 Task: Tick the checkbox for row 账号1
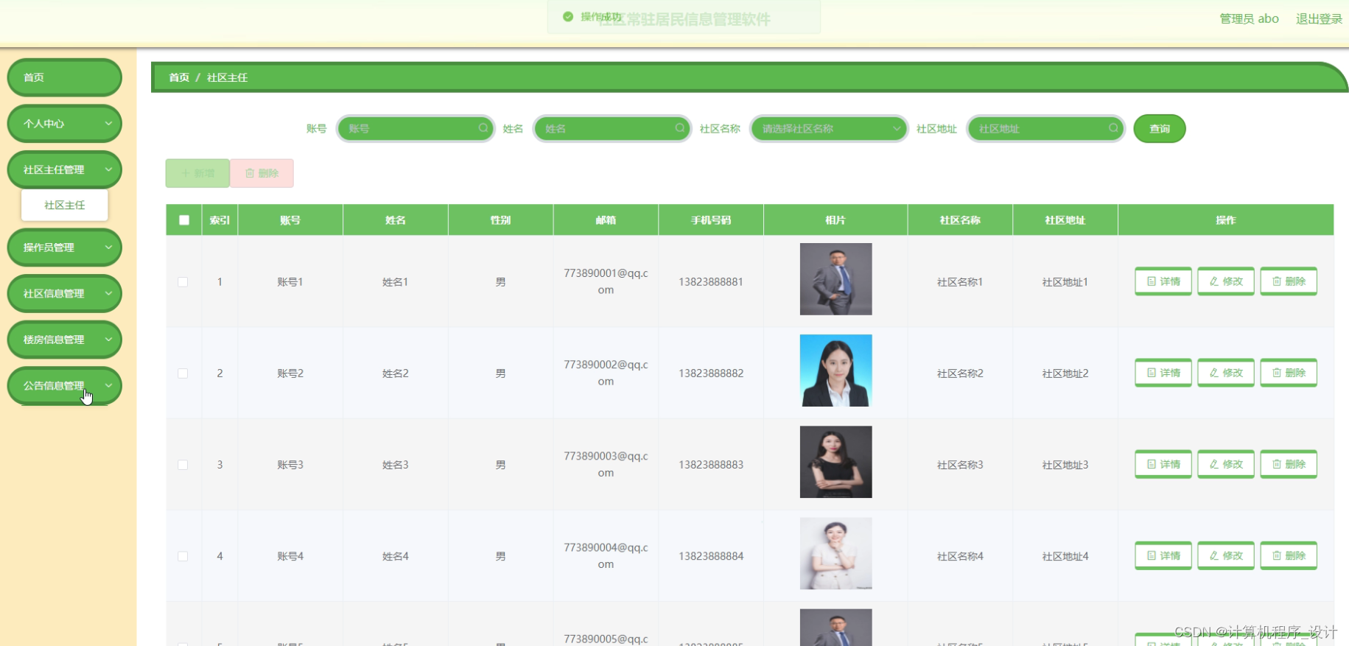pyautogui.click(x=183, y=282)
